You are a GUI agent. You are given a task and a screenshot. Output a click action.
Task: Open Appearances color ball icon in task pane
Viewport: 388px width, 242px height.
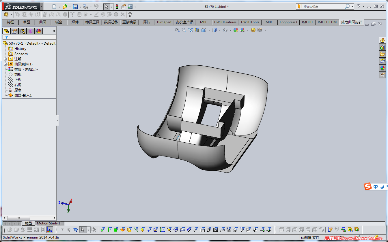[x=382, y=68]
